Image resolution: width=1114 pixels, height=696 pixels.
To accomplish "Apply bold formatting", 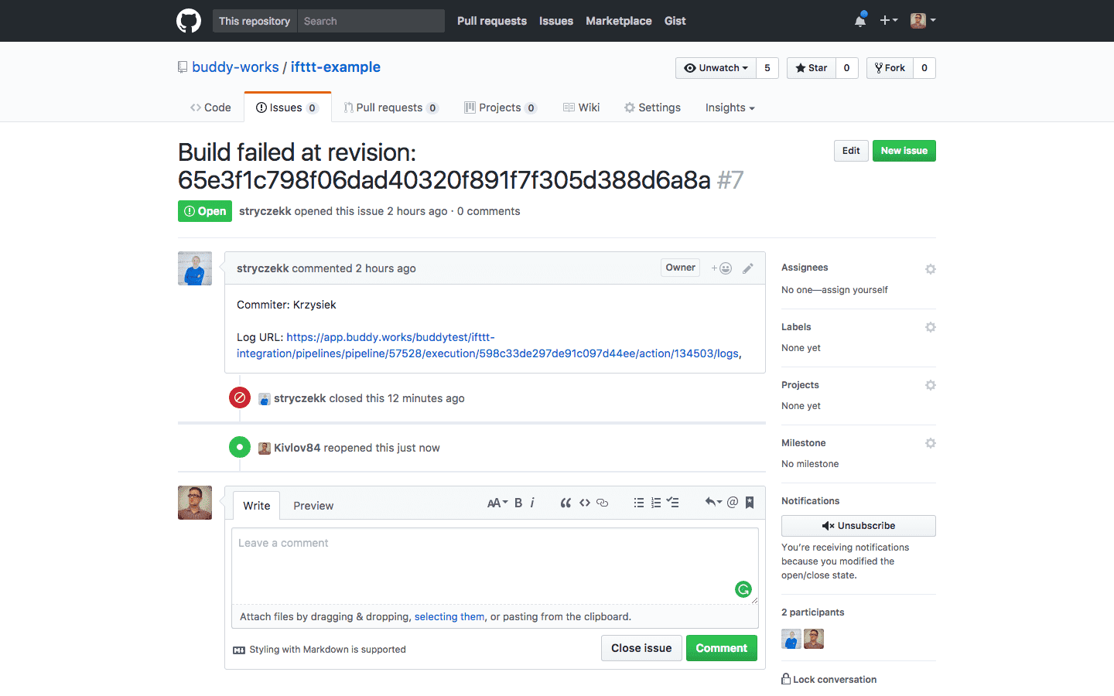I will 518,503.
